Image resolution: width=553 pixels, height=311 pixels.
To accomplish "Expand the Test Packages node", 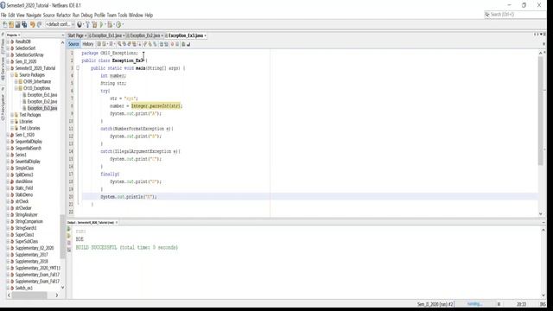I will click(11, 115).
